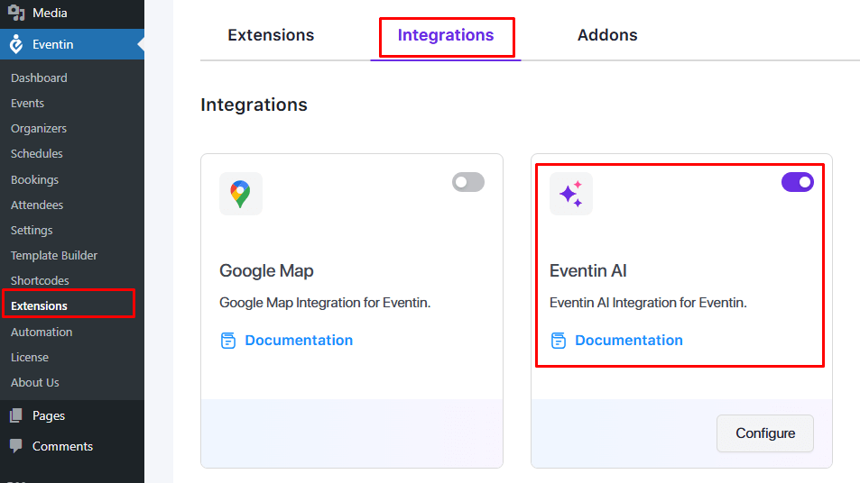The height and width of the screenshot is (483, 860).
Task: Click the Eventin AI documentation book icon
Action: [559, 341]
